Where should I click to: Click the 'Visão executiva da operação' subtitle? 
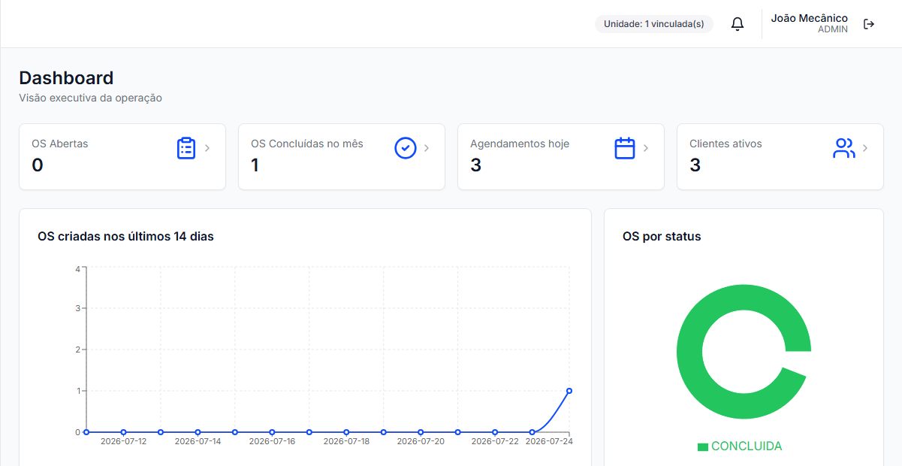[90, 98]
